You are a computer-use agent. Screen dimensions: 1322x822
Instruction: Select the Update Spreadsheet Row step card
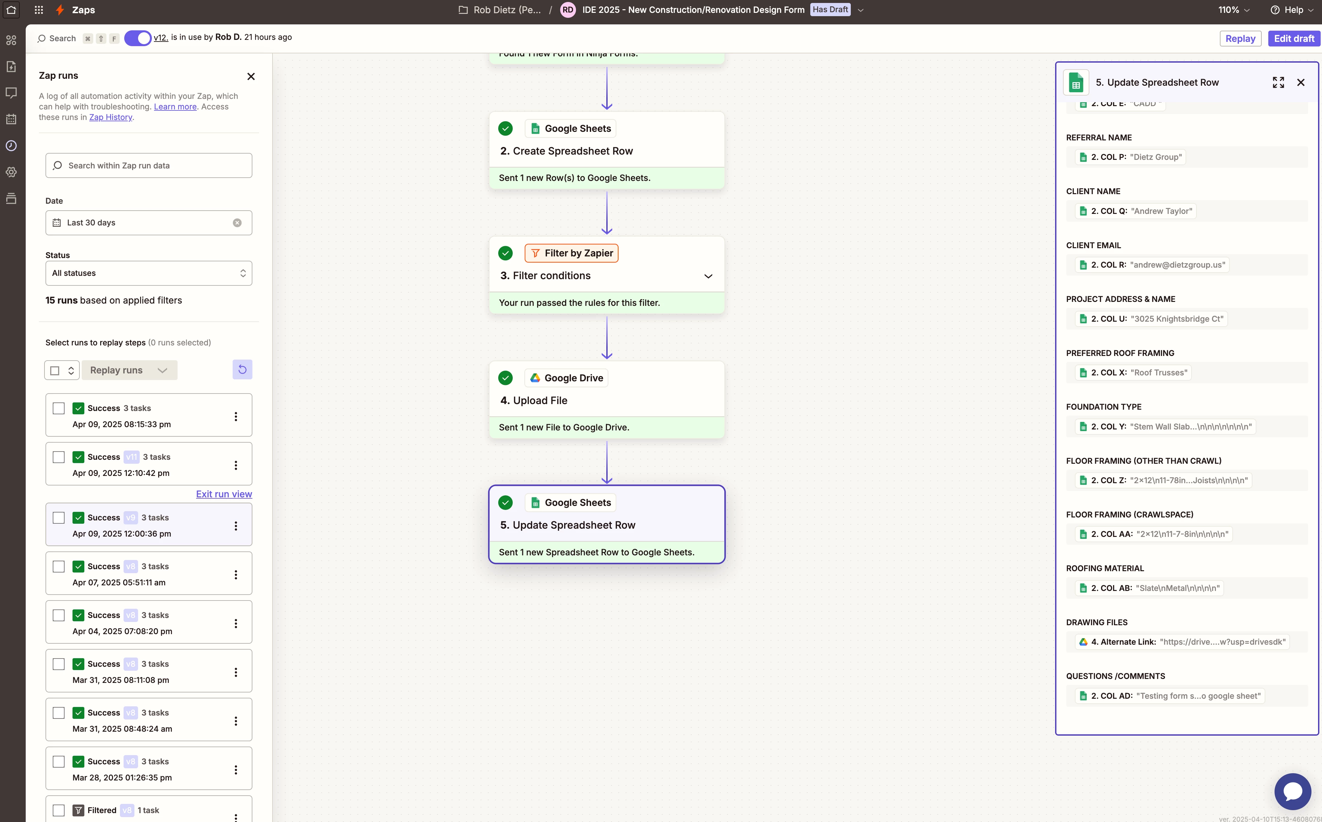[x=606, y=525]
